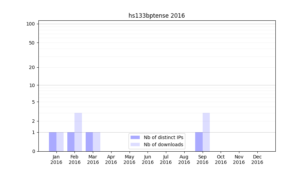Select the tall Sep 2016 downloads bar

click(x=206, y=132)
